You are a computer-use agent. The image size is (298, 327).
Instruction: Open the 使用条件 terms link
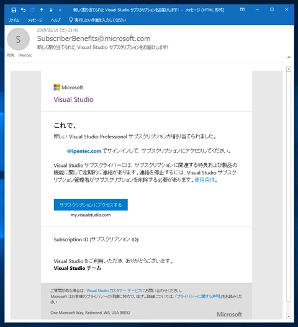coord(204,180)
